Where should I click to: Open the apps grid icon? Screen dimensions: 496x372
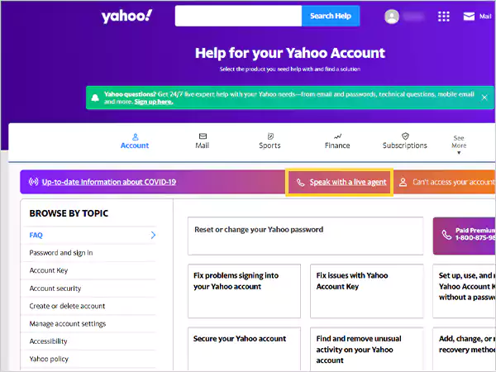[x=443, y=17]
